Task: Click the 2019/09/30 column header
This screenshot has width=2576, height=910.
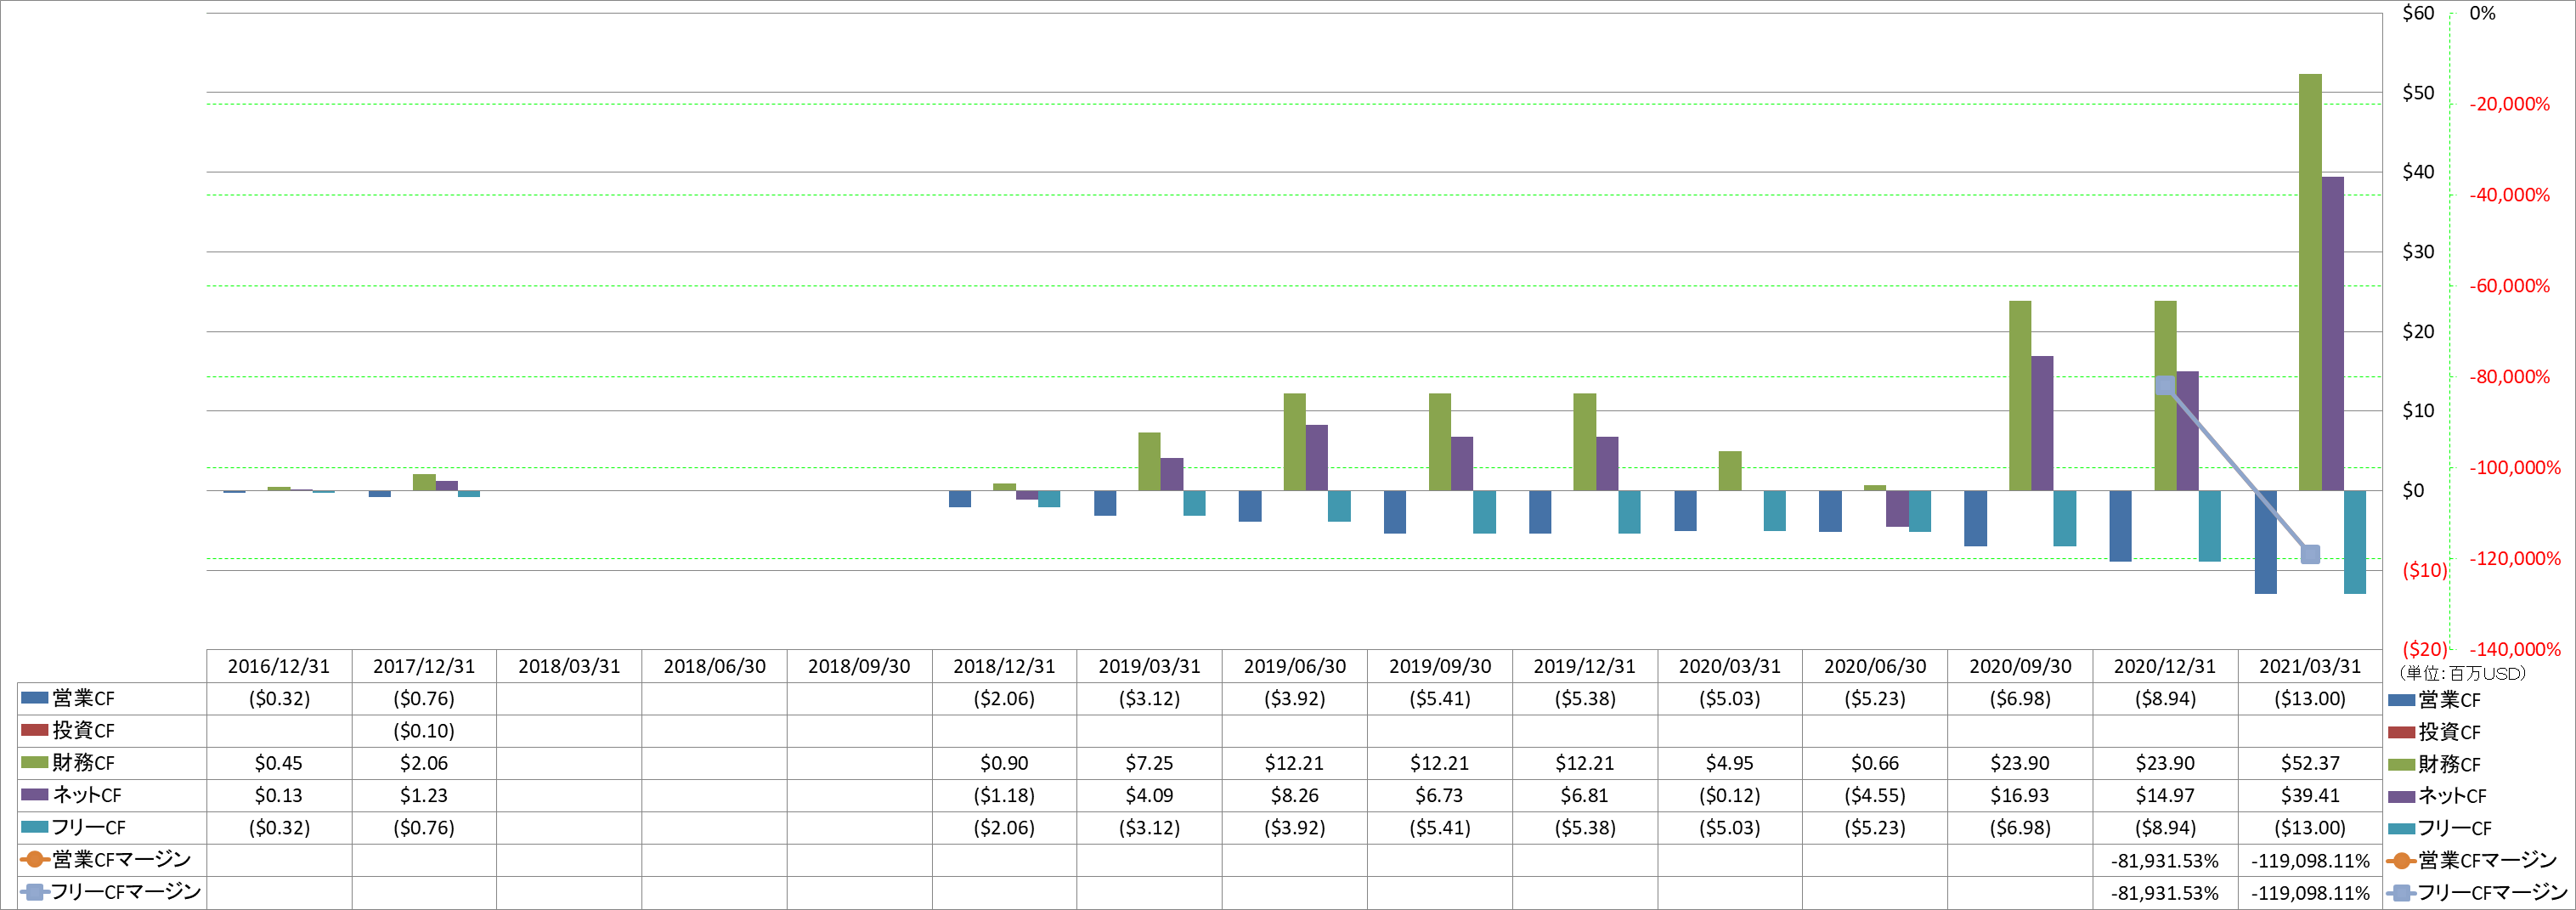Action: [1439, 666]
